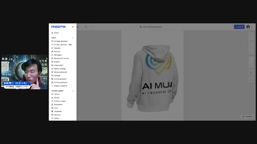Open the Home item icon
Viewport: 257px width, 144px height.
click(52, 33)
